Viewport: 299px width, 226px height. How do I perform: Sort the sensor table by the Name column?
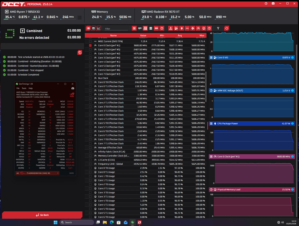tap(113, 35)
